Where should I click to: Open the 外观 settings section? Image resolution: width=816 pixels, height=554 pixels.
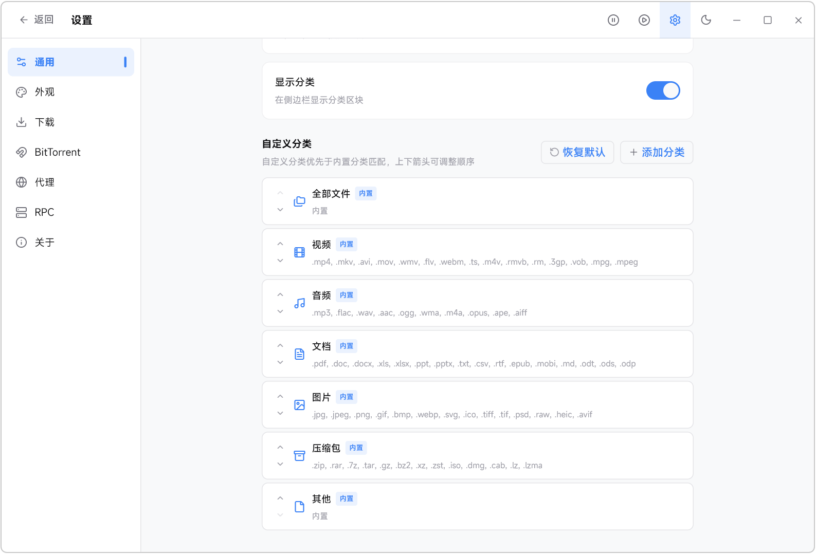pos(71,92)
